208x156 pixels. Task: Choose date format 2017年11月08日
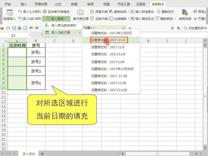111,69
